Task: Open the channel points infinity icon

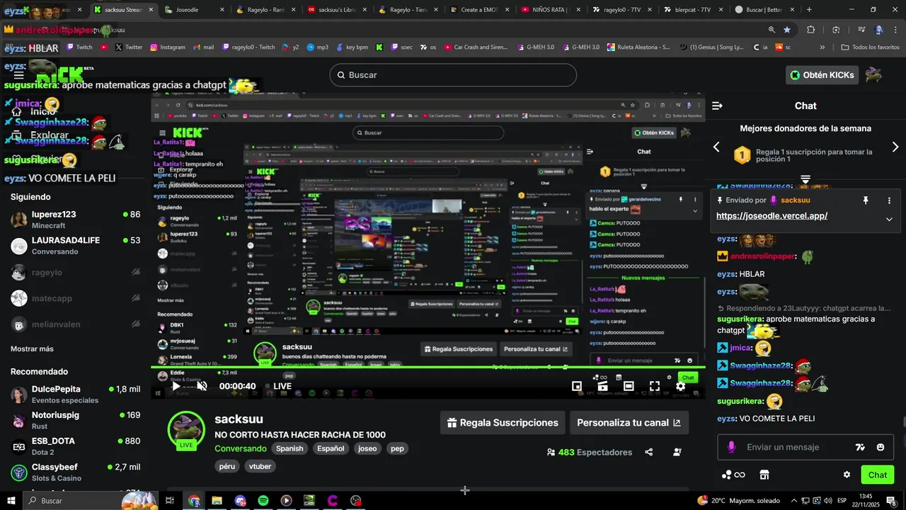Action: (x=733, y=475)
